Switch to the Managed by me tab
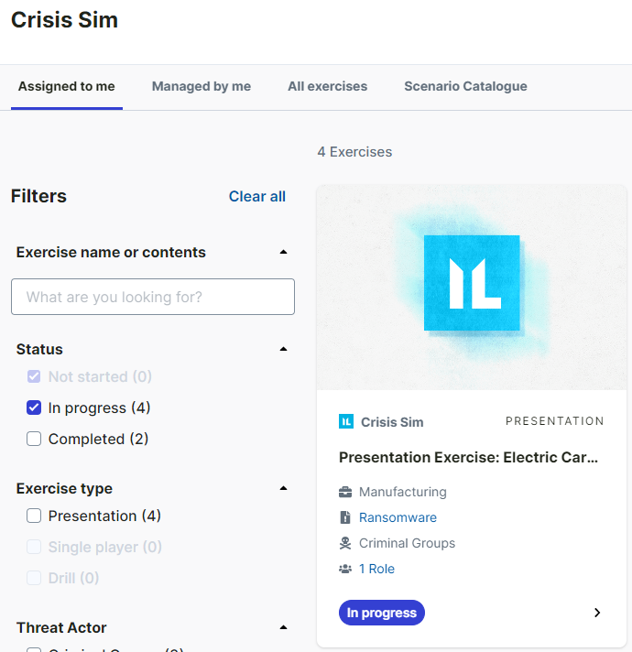The height and width of the screenshot is (652, 632). (x=201, y=86)
